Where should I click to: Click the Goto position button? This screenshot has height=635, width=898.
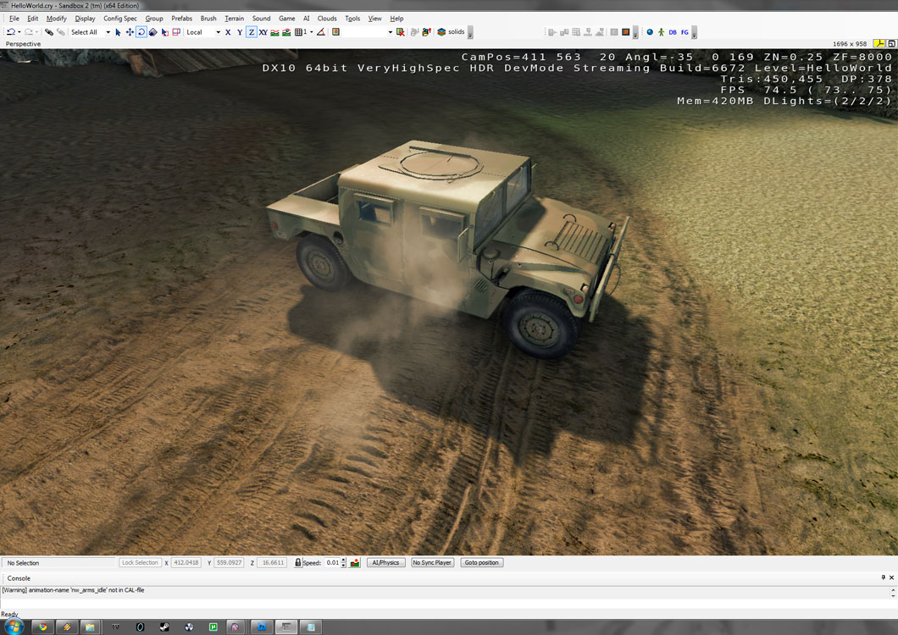pyautogui.click(x=482, y=563)
